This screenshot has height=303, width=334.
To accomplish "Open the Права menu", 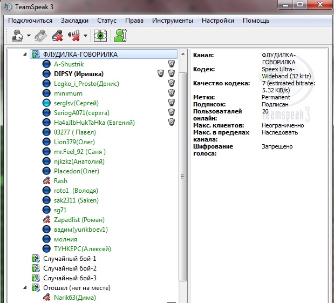I will [x=134, y=21].
